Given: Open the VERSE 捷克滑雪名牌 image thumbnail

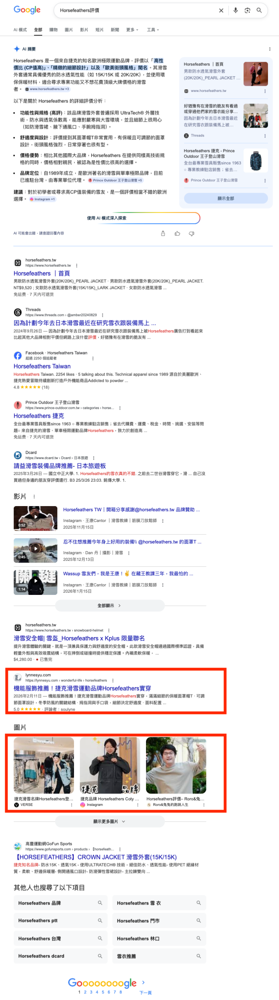Looking at the screenshot, I should pos(44,765).
